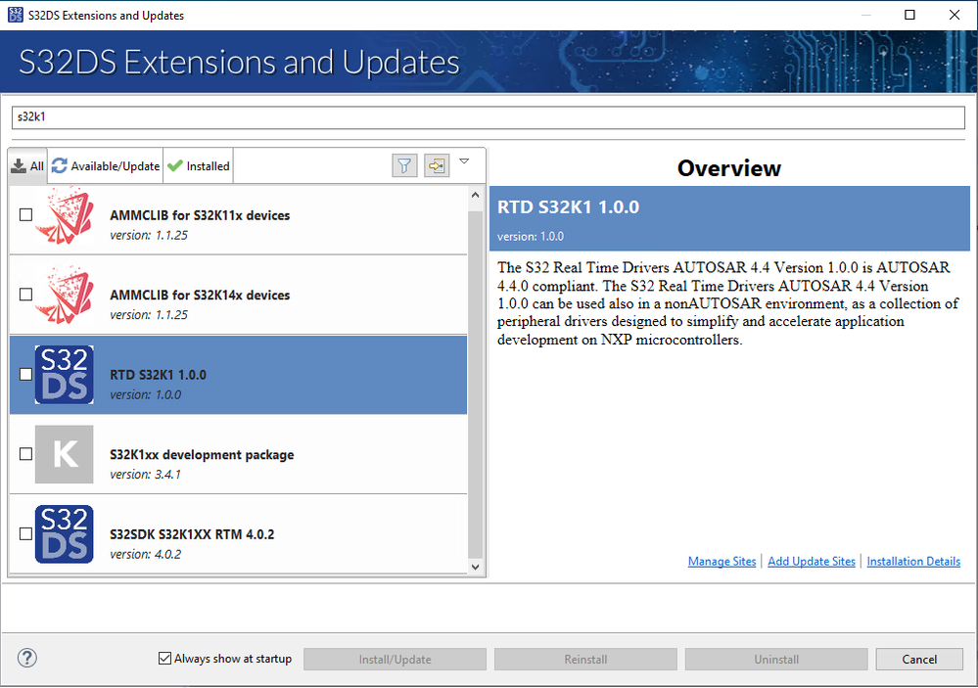Open the Installed tab
The image size is (978, 688).
pos(198,165)
